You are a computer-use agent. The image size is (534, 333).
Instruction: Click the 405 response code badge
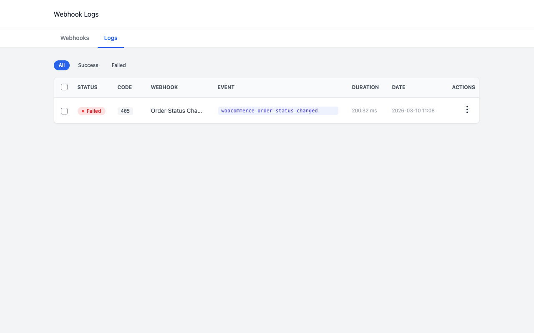[125, 111]
